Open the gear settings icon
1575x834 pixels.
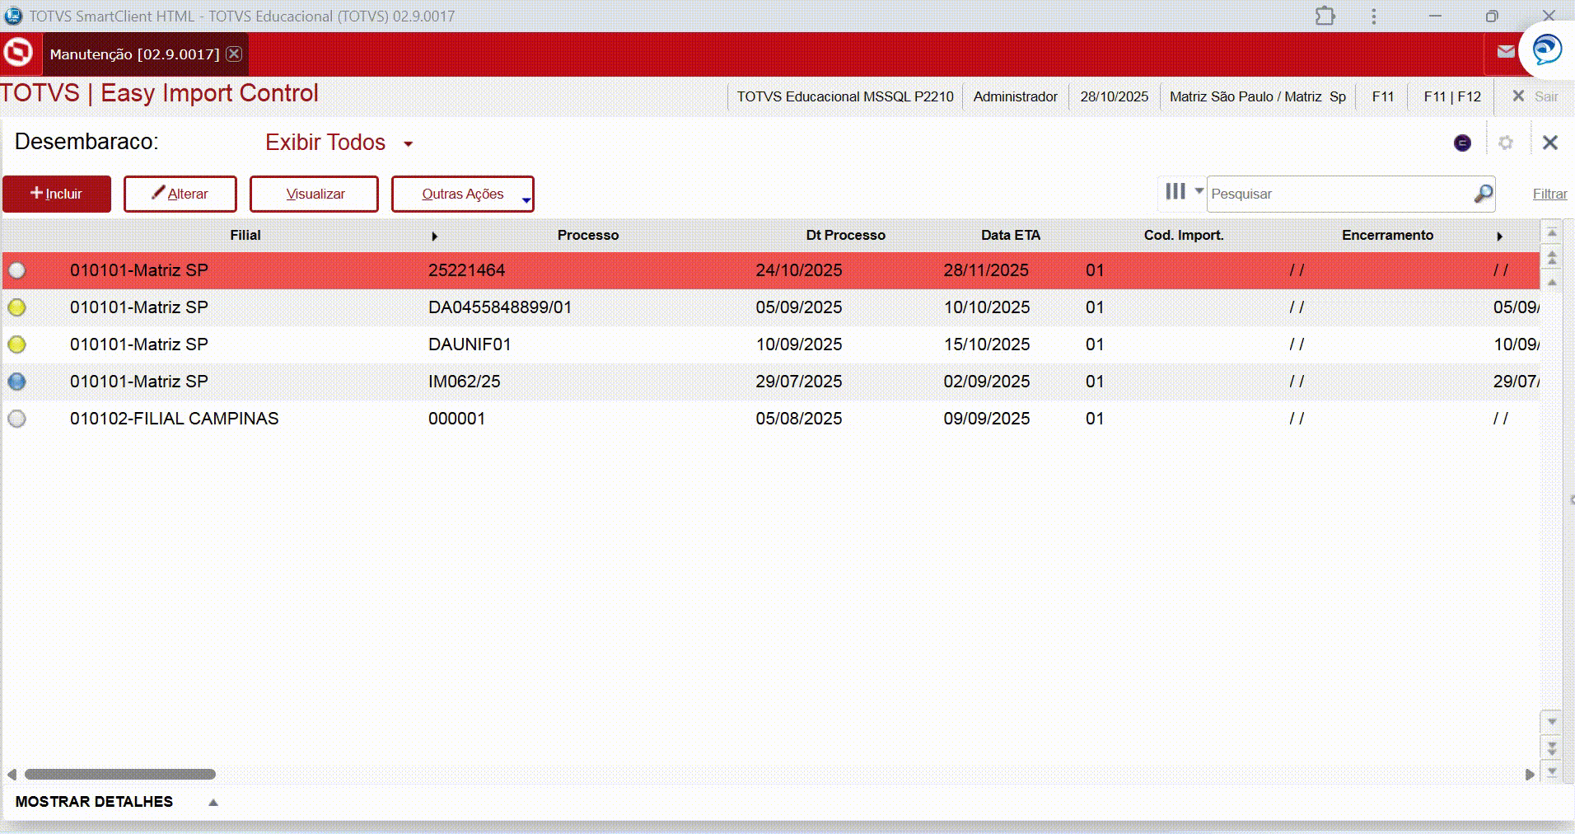[x=1506, y=143]
